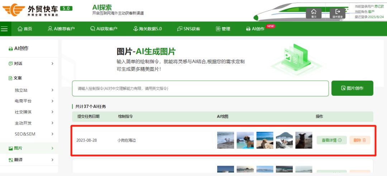Expand the 对话 sidebar section

pos(30,63)
